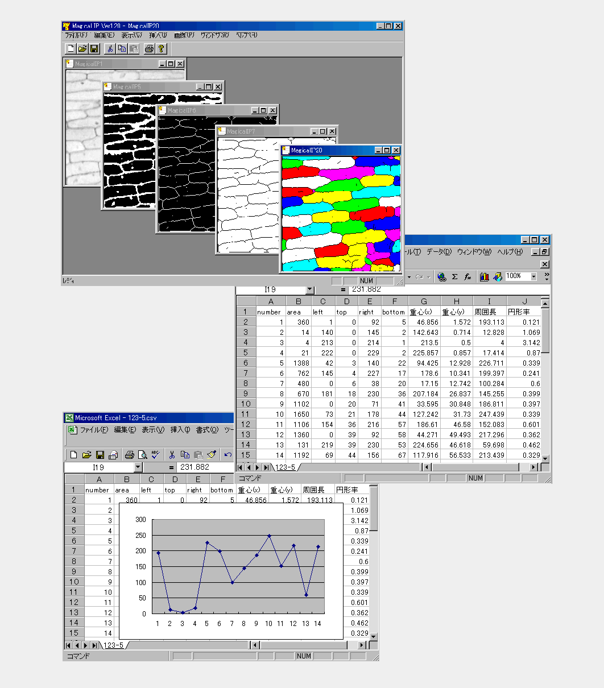Viewport: 604px width, 688px height.
Task: Click Paste clipboard icon in lower Excel toolbar
Action: coord(198,455)
